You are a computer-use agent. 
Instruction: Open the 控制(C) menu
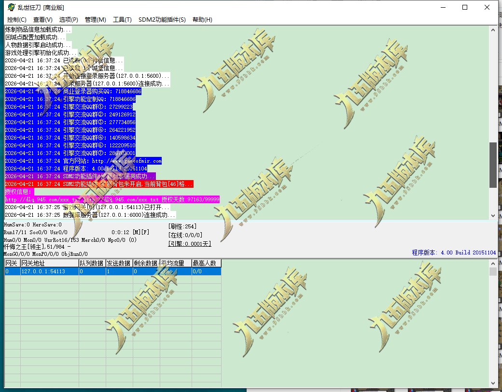[16, 19]
